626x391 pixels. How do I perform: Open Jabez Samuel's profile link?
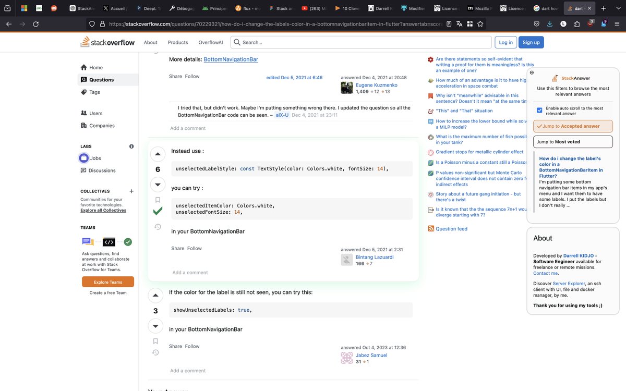(x=371, y=355)
